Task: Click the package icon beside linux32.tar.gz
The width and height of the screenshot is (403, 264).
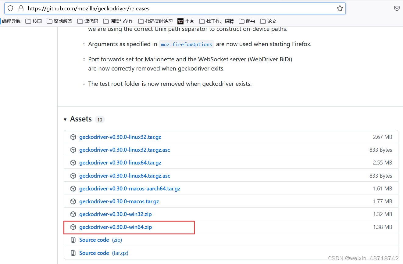Action: coord(73,137)
